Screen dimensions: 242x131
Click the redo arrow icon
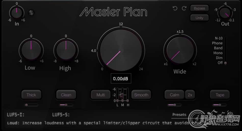click(184, 8)
